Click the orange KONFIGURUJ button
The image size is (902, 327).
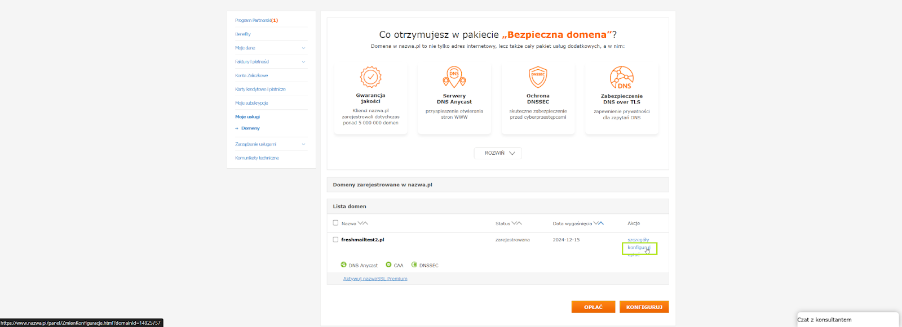click(x=644, y=307)
